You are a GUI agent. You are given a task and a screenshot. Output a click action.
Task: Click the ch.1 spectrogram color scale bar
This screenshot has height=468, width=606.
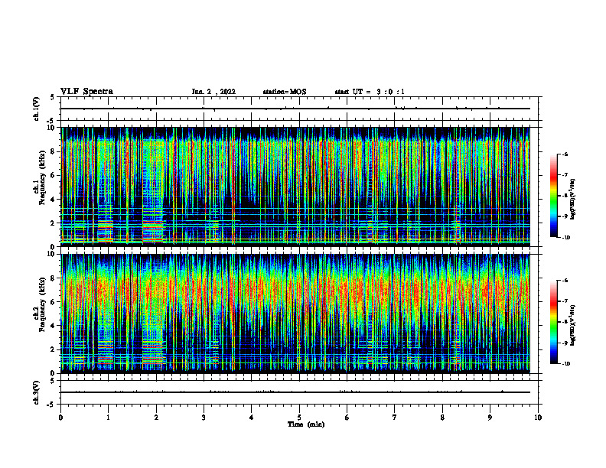pyautogui.click(x=553, y=196)
